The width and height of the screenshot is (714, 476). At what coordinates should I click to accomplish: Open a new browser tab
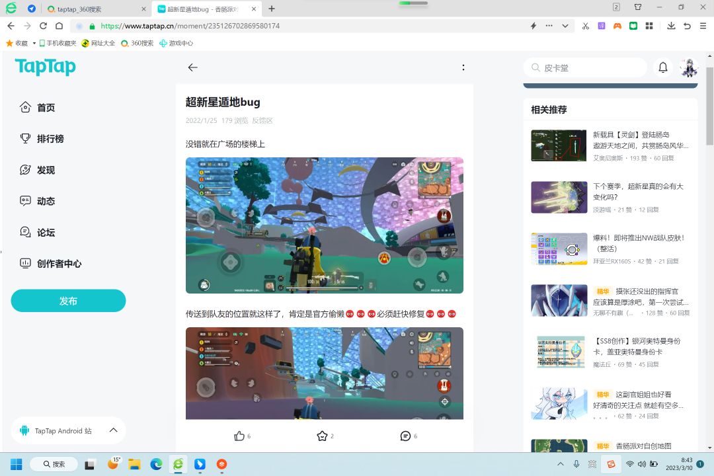click(x=272, y=9)
